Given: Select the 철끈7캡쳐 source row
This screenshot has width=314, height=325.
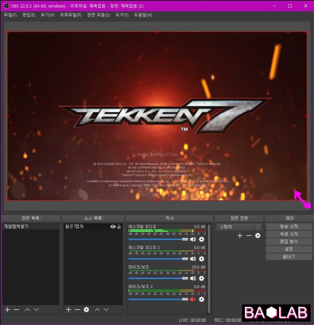Looking at the screenshot, I should (x=93, y=226).
